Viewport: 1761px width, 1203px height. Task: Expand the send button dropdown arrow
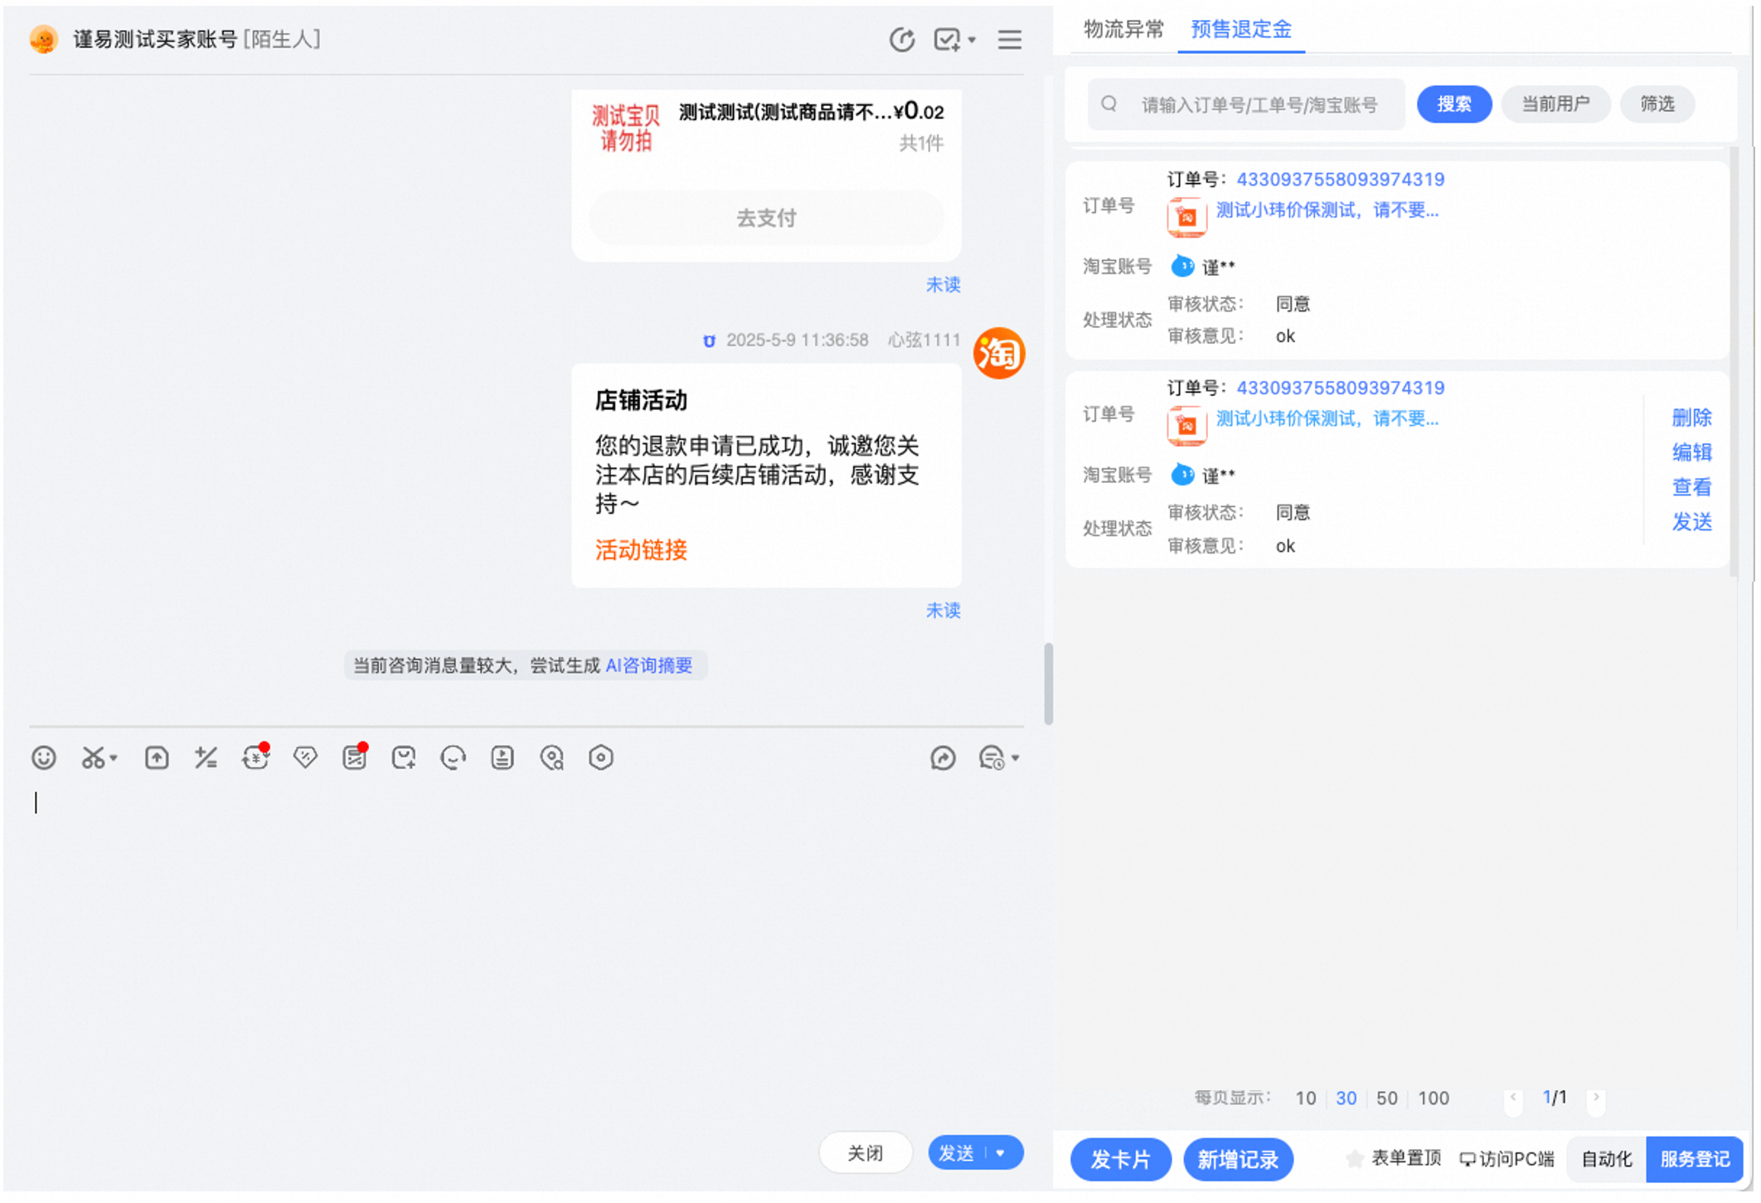[x=1002, y=1153]
